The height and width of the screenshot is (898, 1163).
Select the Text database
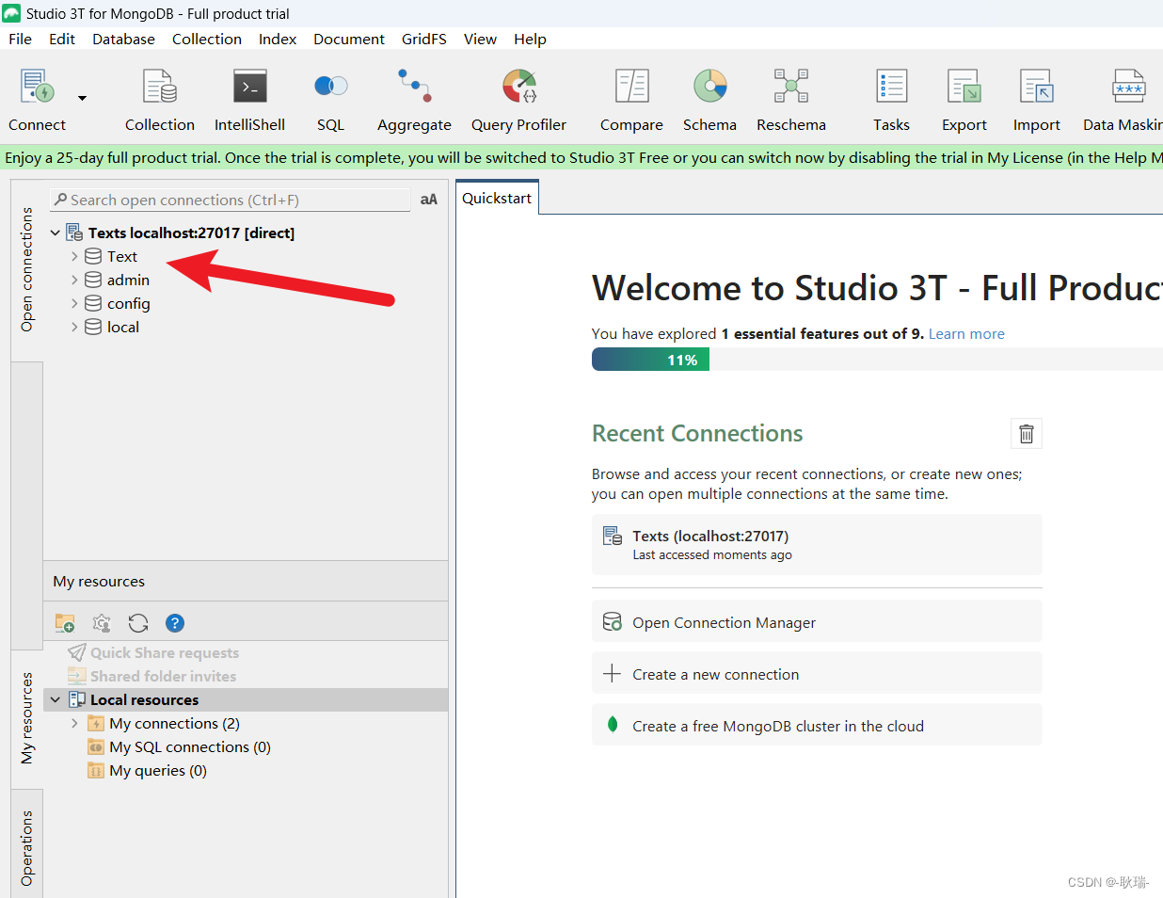[x=121, y=256]
